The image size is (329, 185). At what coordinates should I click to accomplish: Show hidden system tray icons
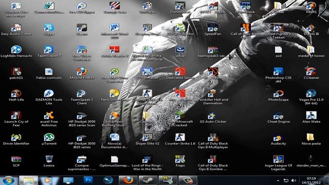tap(278, 180)
